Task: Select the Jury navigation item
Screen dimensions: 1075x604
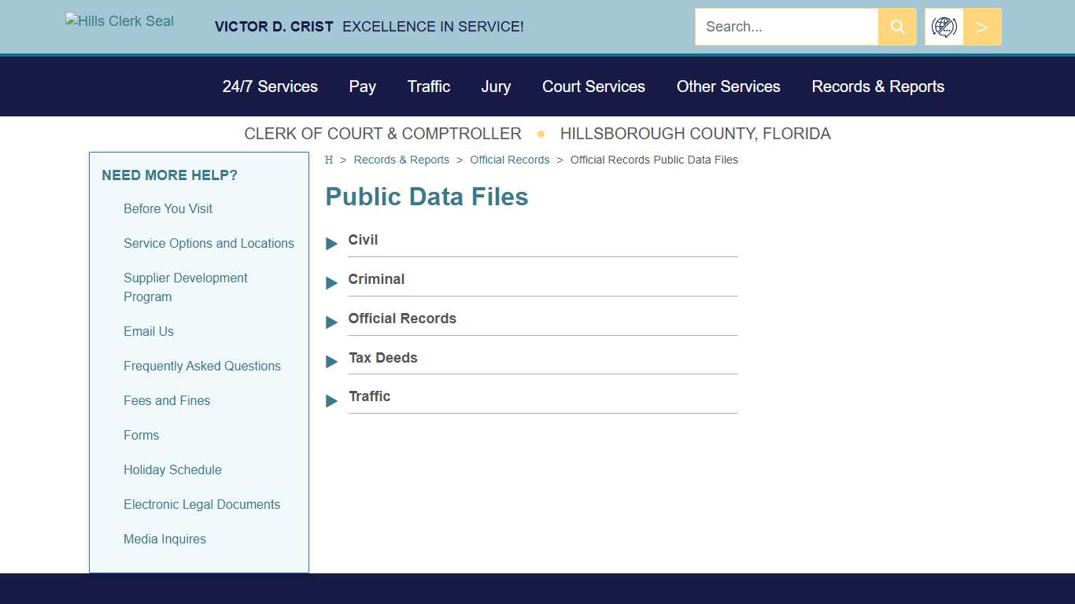Action: 496,87
